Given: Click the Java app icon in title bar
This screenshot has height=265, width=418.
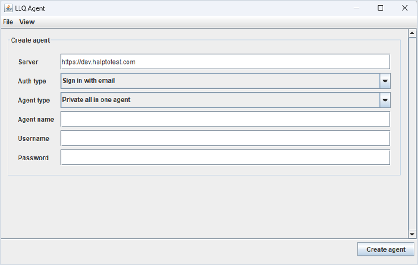Looking at the screenshot, I should [x=8, y=8].
